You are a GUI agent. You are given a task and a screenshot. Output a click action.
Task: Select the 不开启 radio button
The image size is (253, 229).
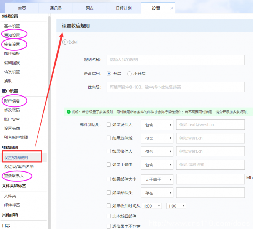click(x=129, y=74)
